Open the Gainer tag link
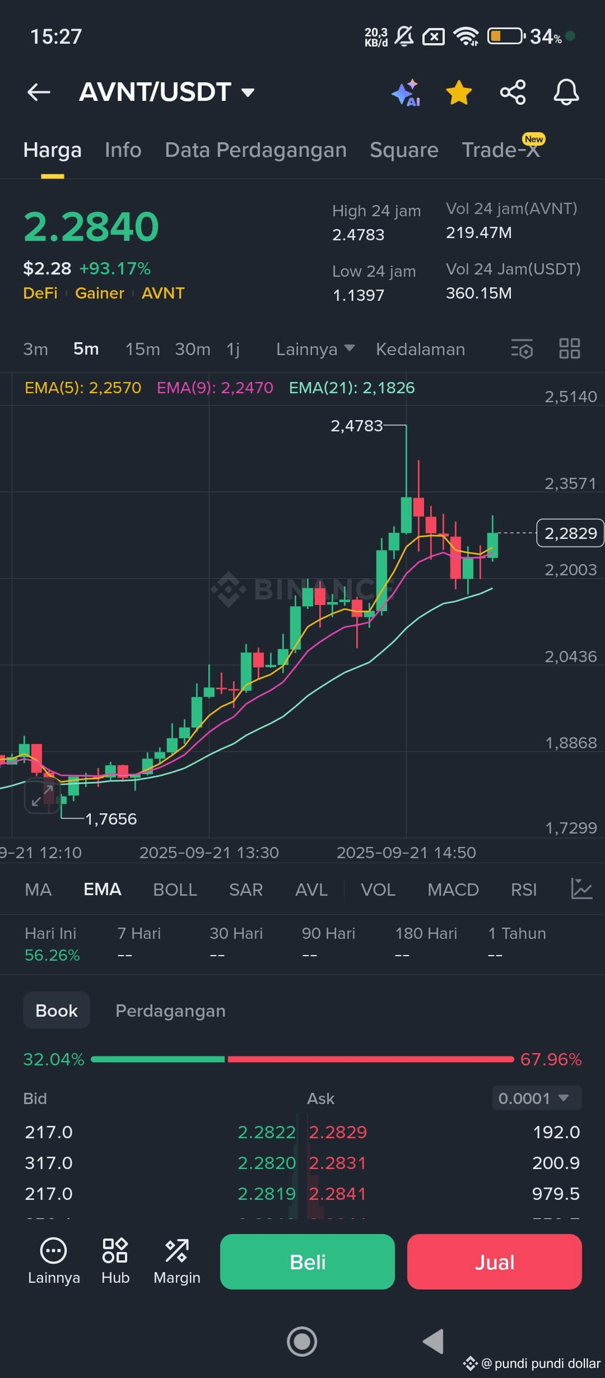This screenshot has height=1378, width=605. tap(100, 293)
